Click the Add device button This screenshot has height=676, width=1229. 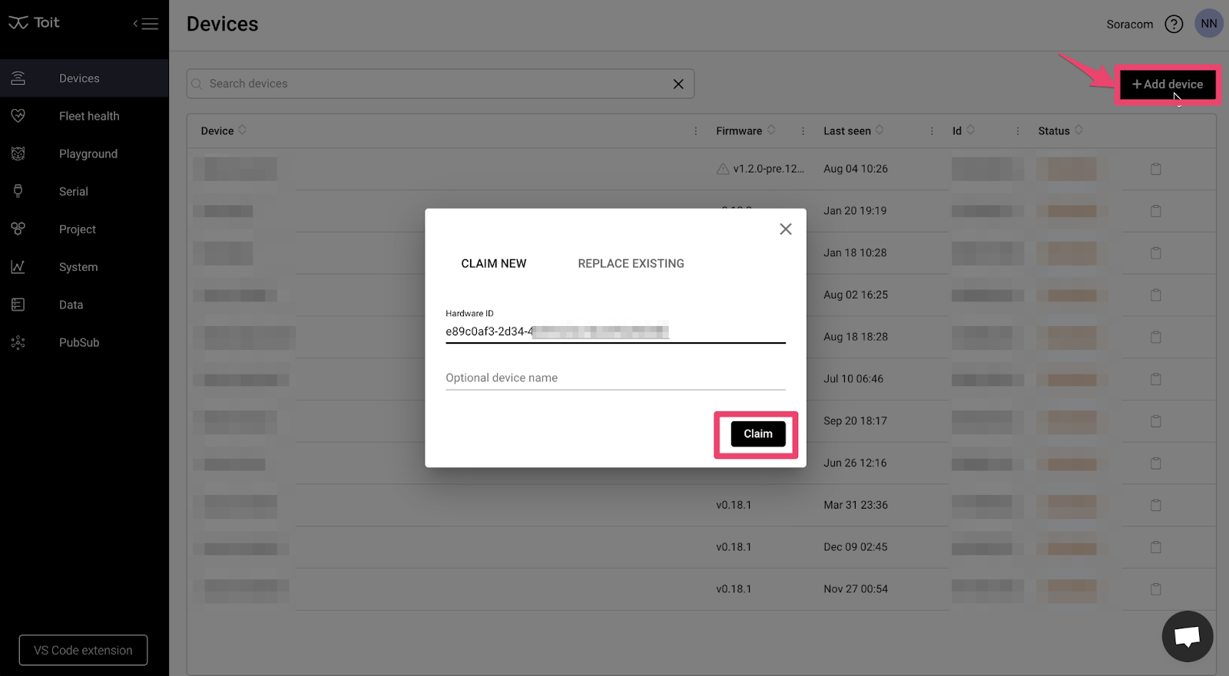point(1167,84)
